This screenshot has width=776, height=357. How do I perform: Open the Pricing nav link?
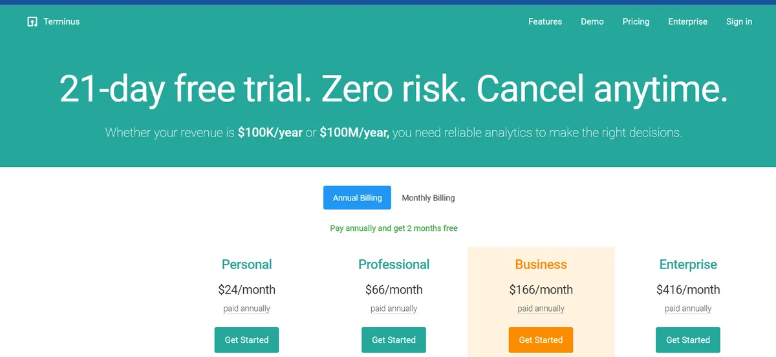point(636,22)
